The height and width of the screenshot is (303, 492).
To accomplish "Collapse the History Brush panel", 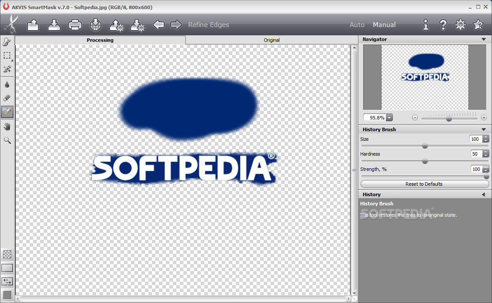I will (x=484, y=129).
